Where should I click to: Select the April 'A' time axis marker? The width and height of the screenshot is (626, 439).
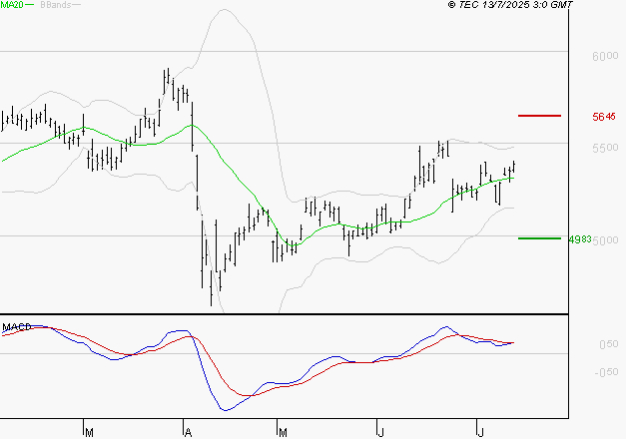click(x=187, y=432)
